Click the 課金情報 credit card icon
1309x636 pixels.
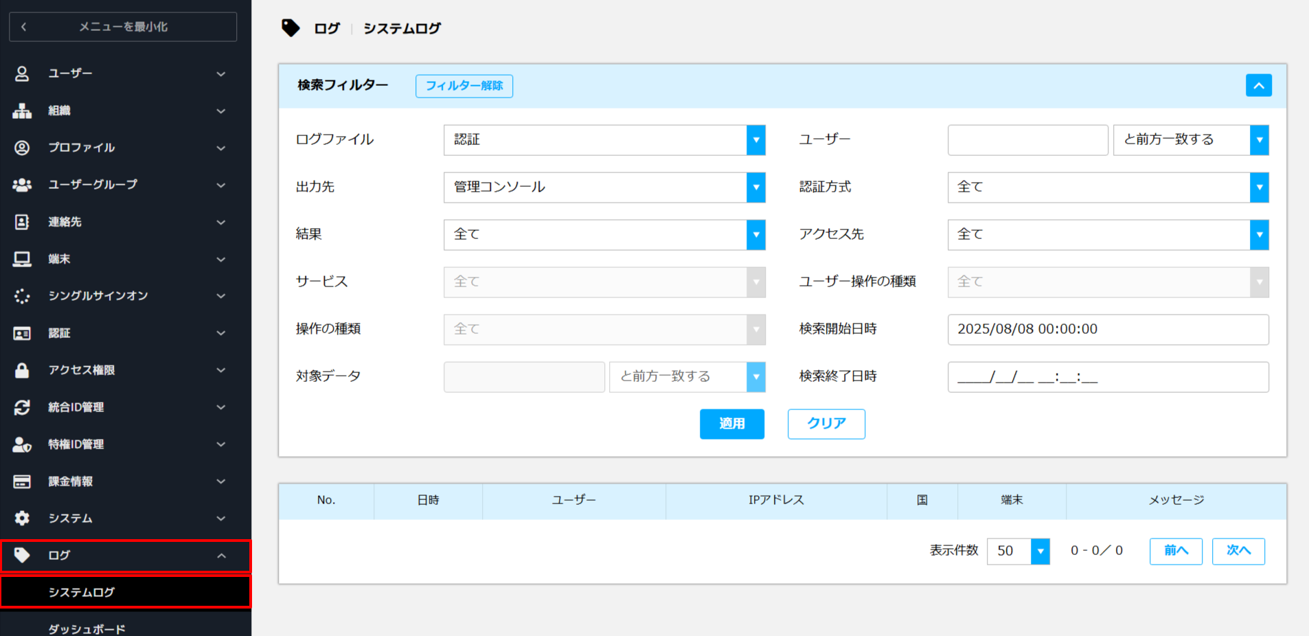(x=22, y=481)
